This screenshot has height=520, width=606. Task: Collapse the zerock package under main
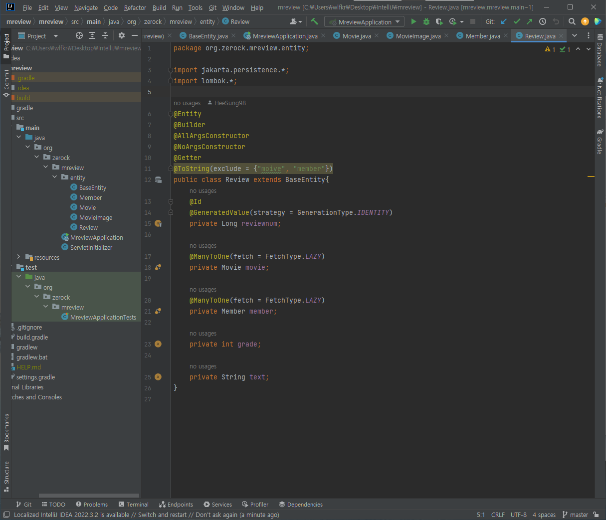point(37,157)
